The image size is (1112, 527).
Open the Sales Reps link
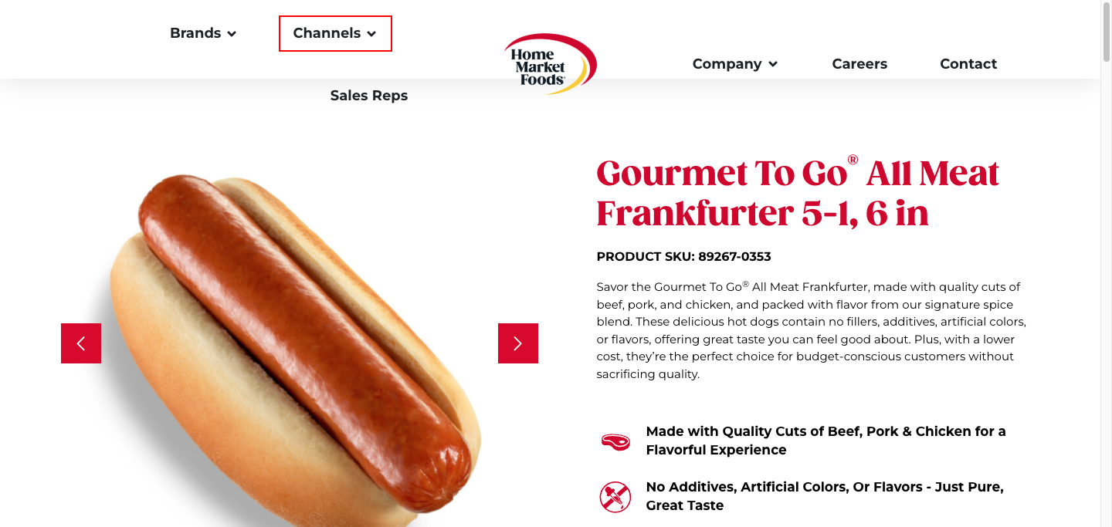(369, 96)
